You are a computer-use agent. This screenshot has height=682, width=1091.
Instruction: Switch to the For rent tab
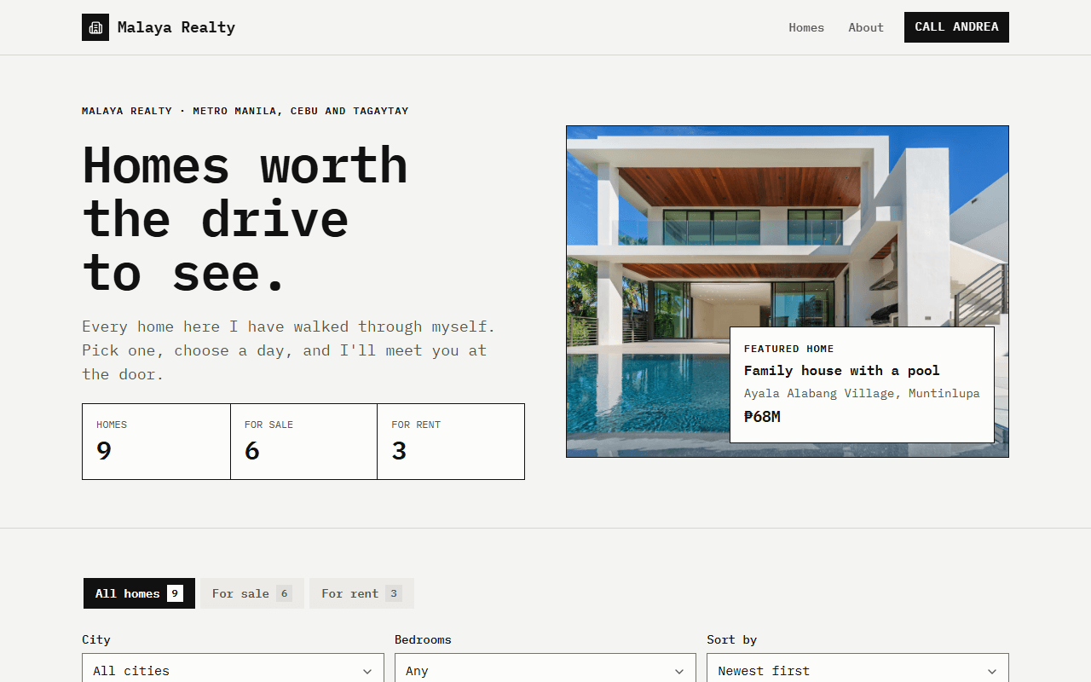click(x=361, y=593)
